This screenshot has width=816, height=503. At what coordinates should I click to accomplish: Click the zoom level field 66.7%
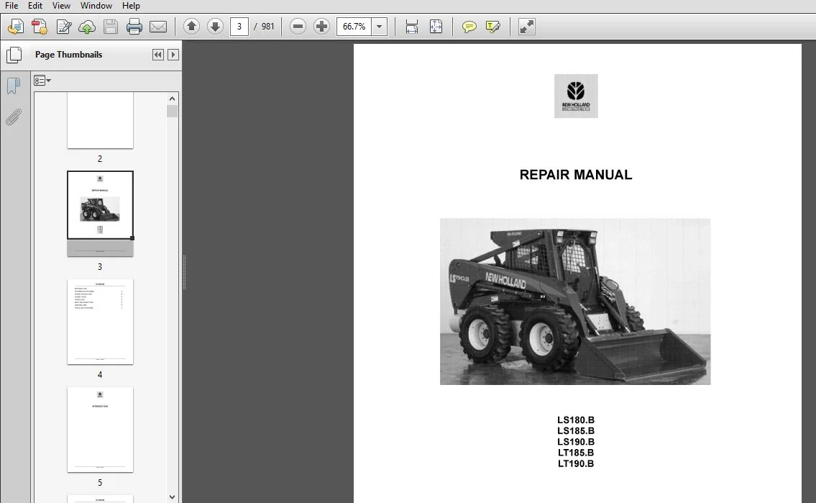click(354, 26)
